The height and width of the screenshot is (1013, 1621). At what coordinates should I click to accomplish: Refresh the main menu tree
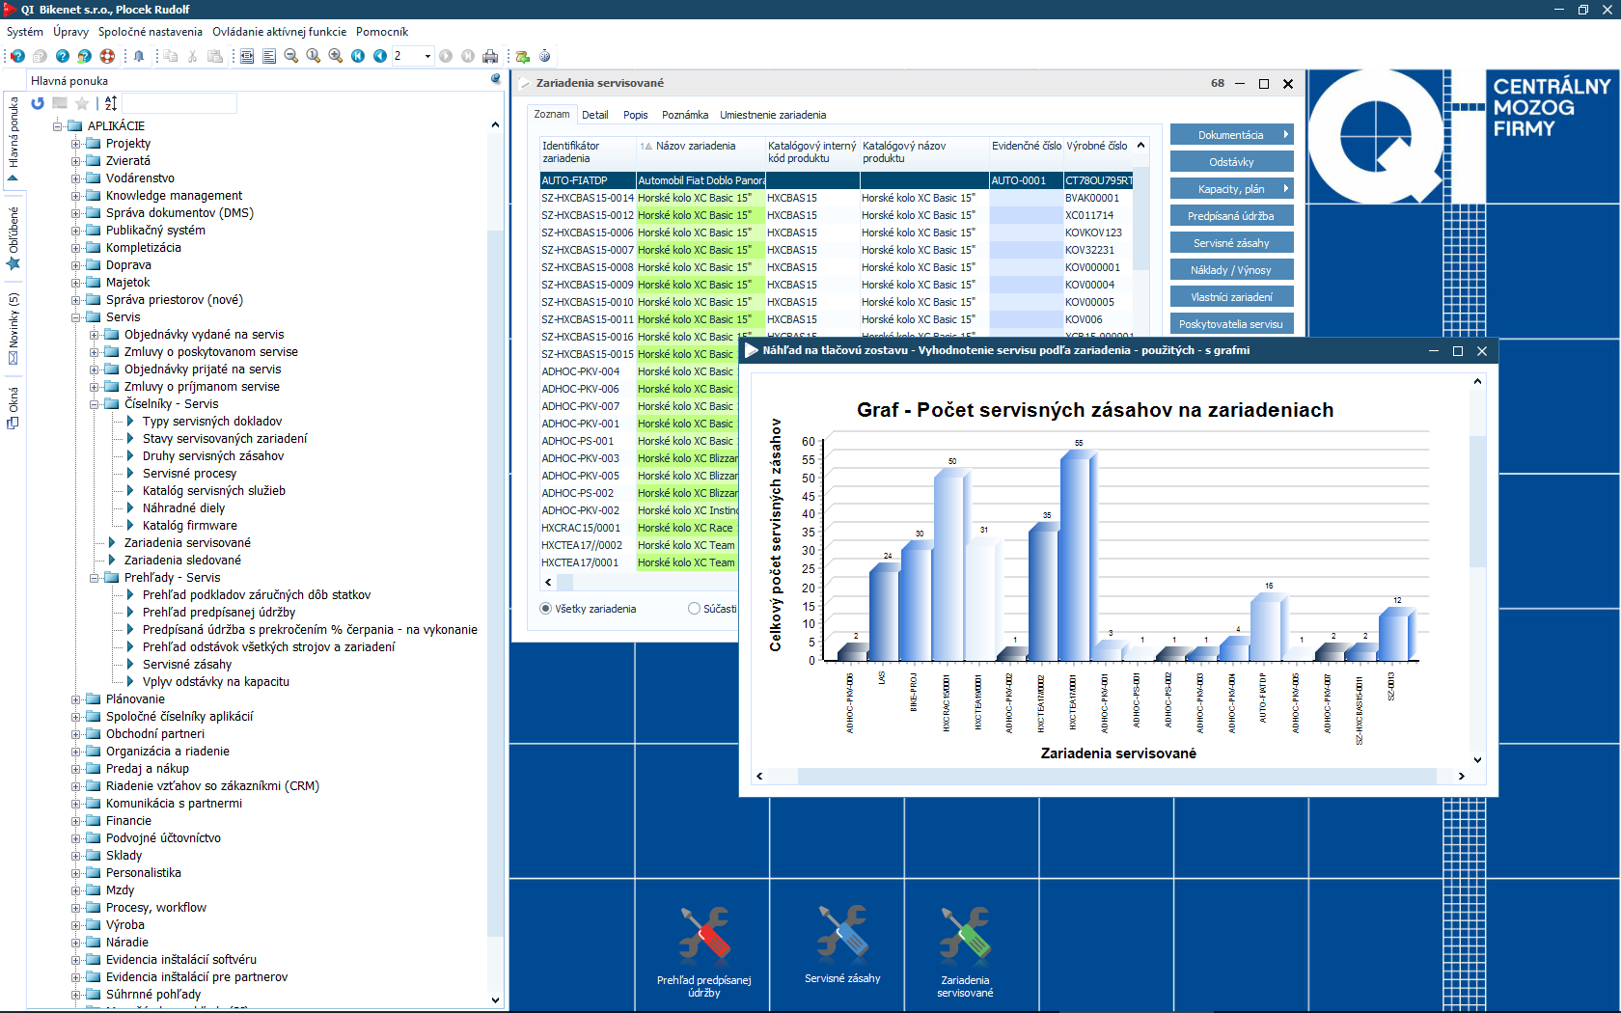(38, 103)
